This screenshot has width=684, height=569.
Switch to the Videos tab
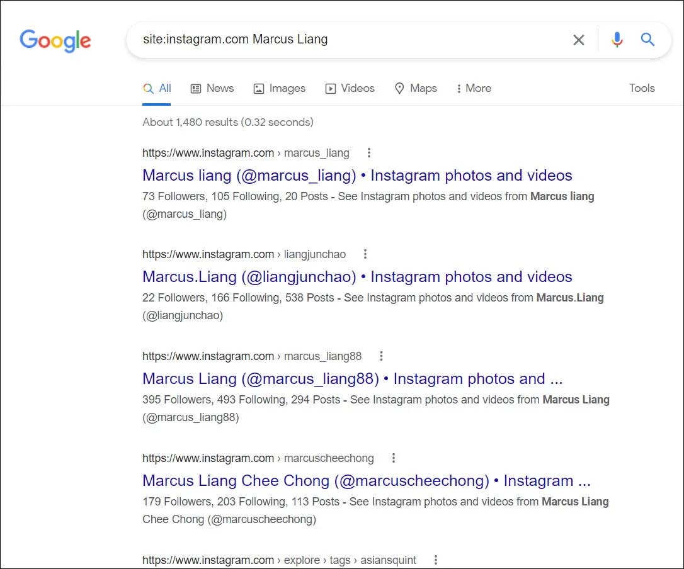[x=350, y=89]
